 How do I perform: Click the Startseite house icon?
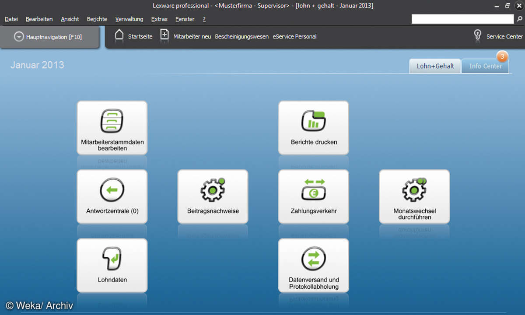[x=119, y=36]
